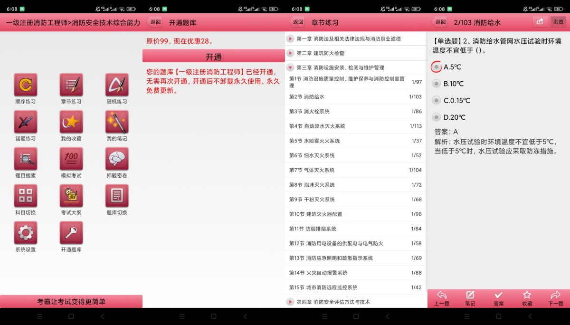Tap 收藏 star in bottom bar
Image resolution: width=570 pixels, height=325 pixels.
click(x=527, y=298)
